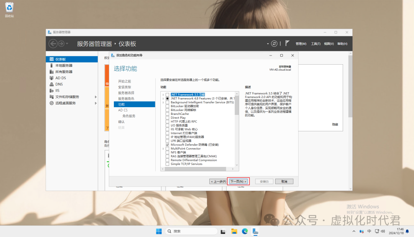Click the IIS role icon in sidebar

click(51, 90)
